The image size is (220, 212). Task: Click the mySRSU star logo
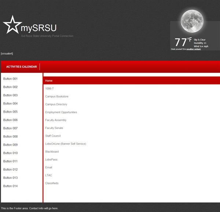(x=12, y=25)
